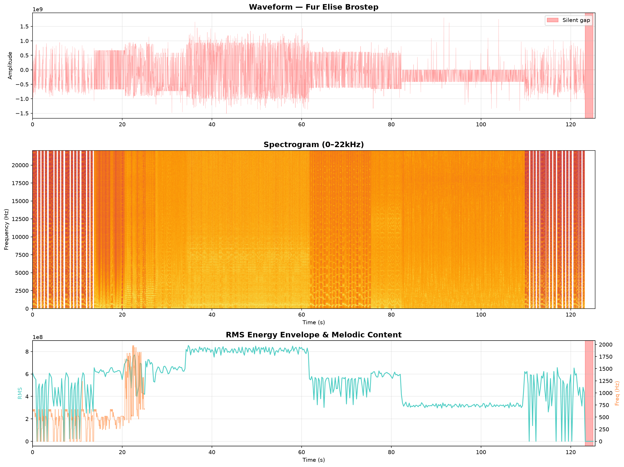
Task: Click the orange "Freq (Hz)" axis label
Action: pos(617,393)
